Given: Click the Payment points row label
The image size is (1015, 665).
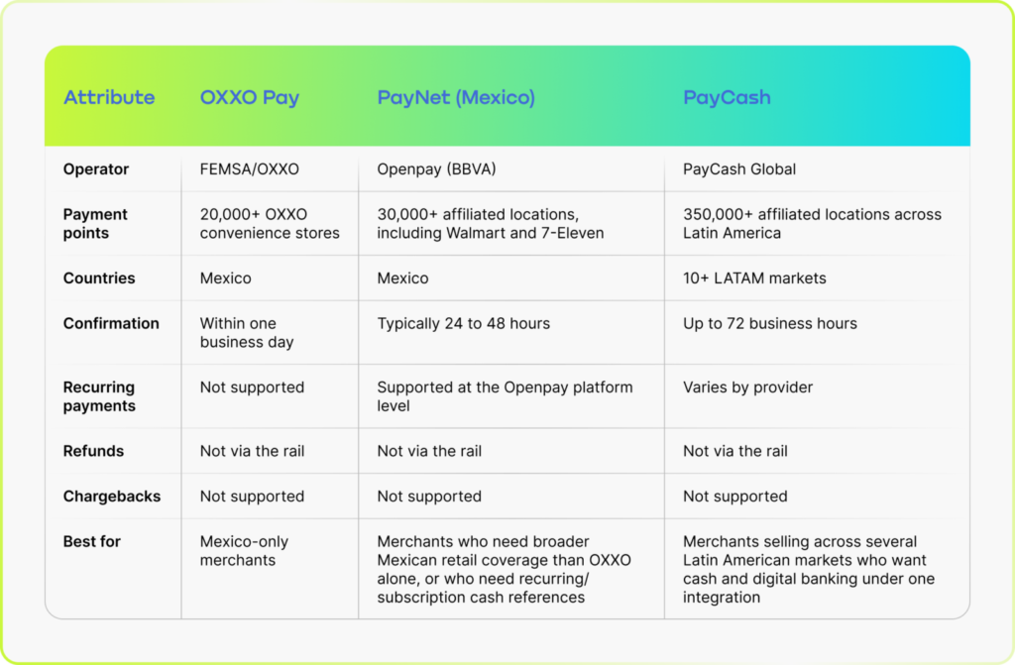Looking at the screenshot, I should pyautogui.click(x=95, y=223).
